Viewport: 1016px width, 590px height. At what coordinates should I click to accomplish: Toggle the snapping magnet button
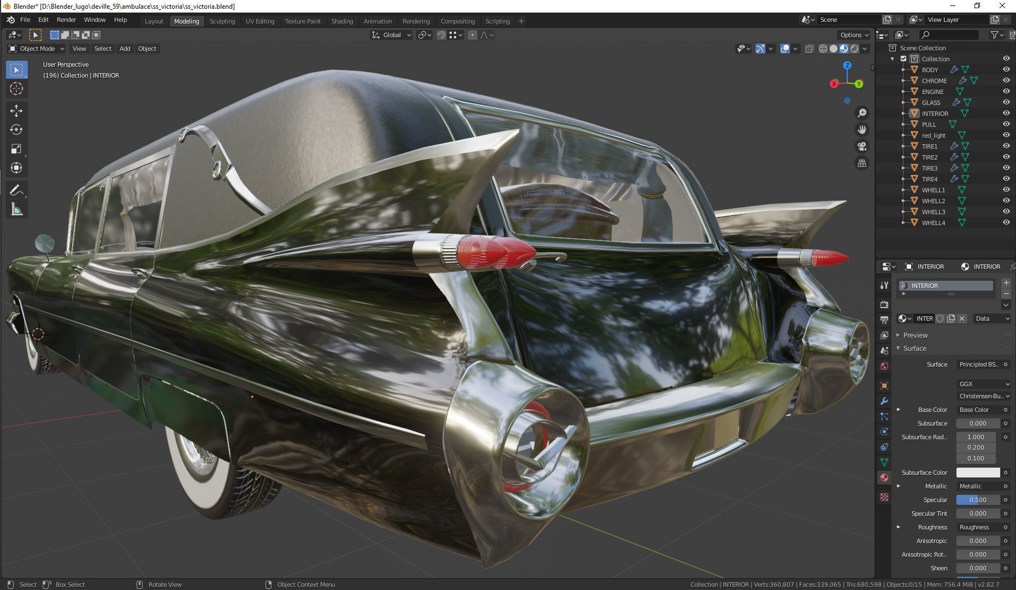point(441,35)
